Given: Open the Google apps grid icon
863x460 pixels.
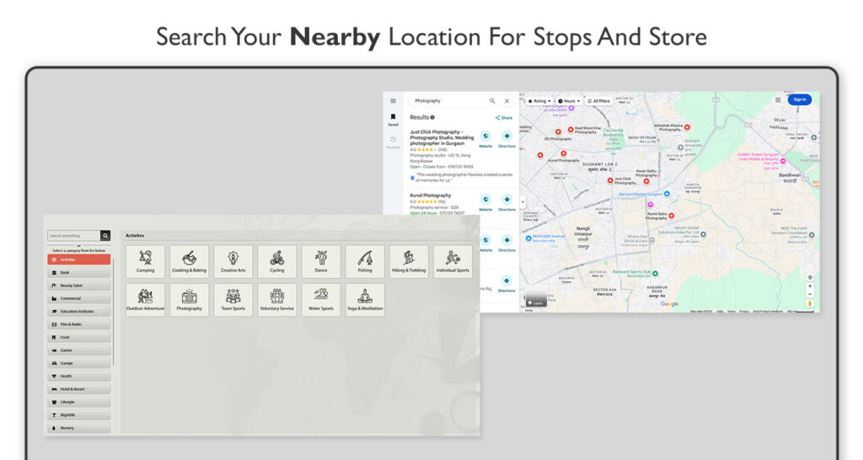Looking at the screenshot, I should click(778, 99).
